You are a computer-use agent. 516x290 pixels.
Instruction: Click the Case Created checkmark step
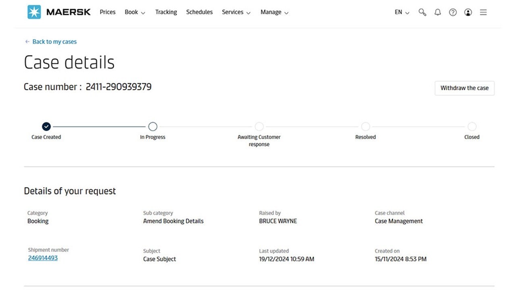pos(46,126)
